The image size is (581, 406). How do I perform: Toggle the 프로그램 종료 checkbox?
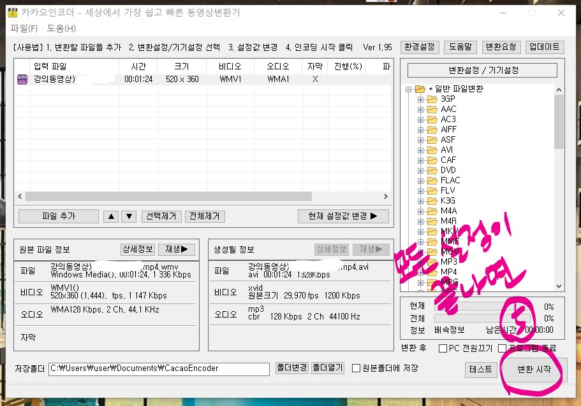point(502,348)
